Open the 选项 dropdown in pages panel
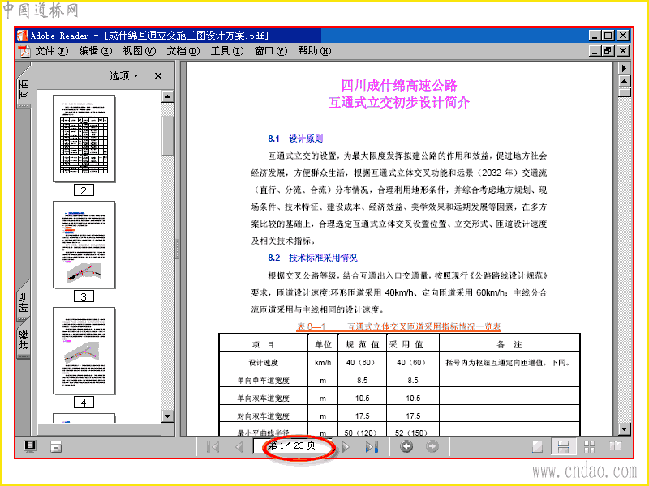This screenshot has width=649, height=486. [124, 75]
